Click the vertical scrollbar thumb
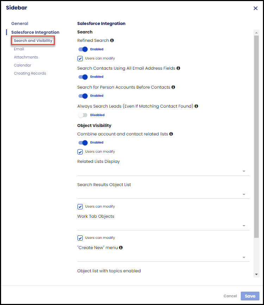The height and width of the screenshot is (305, 264). pos(256,136)
